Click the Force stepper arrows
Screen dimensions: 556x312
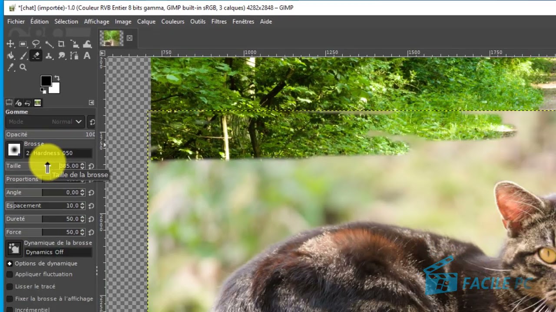(x=83, y=232)
